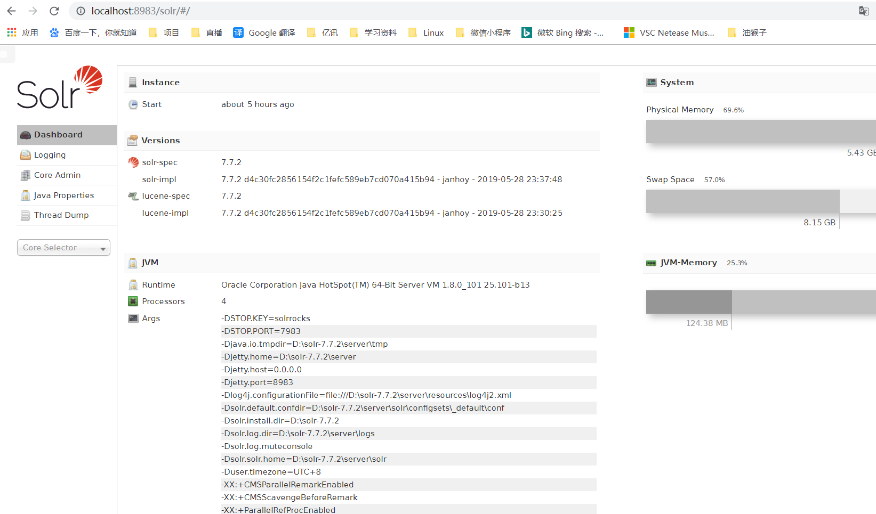Click the browser forward arrow
This screenshot has height=514, width=876.
[33, 11]
